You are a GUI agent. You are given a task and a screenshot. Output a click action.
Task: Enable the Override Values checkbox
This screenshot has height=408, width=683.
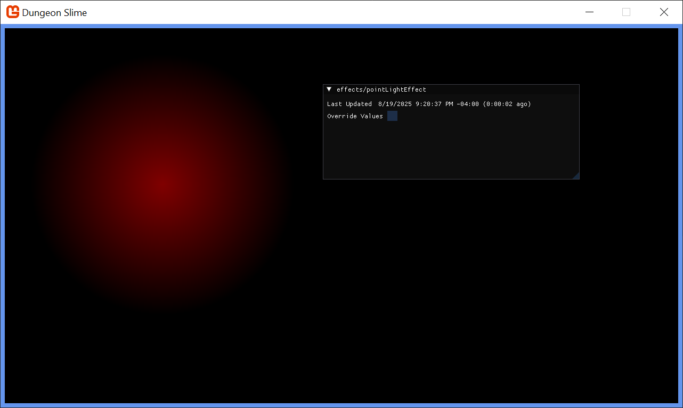(x=392, y=116)
